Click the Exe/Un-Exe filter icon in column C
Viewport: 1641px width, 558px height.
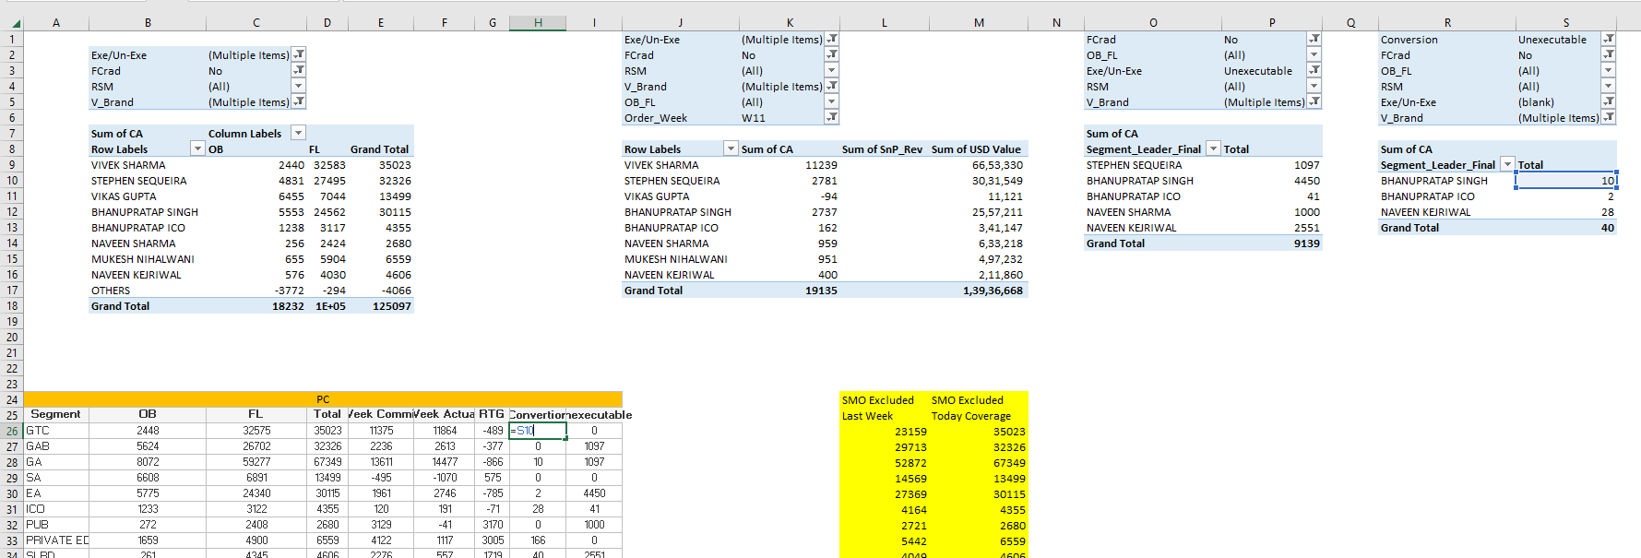pyautogui.click(x=298, y=55)
